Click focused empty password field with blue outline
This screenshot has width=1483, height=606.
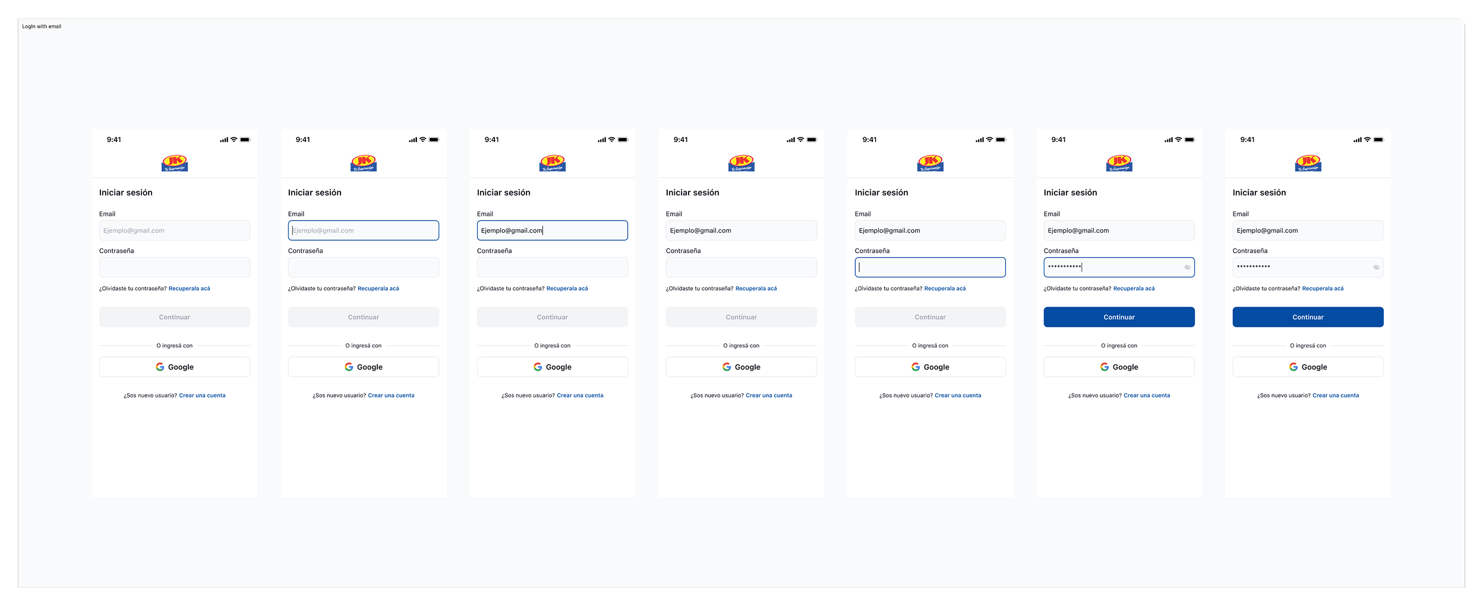[930, 267]
